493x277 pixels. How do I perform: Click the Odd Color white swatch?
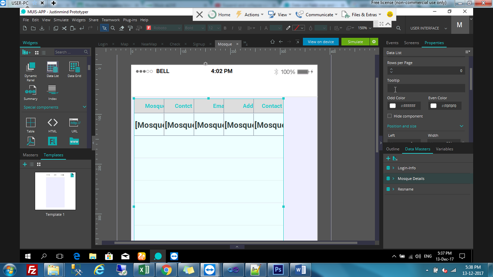click(393, 106)
